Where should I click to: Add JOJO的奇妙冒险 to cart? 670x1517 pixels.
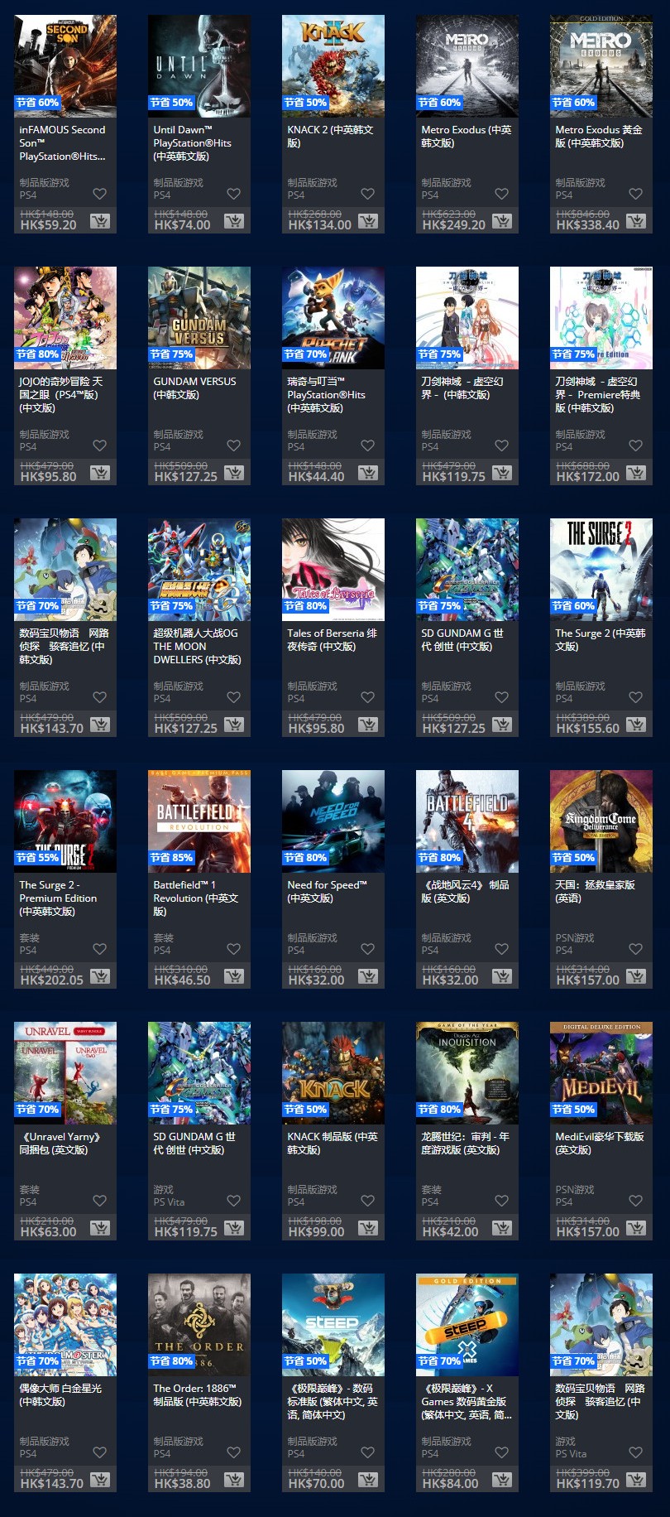coord(100,473)
